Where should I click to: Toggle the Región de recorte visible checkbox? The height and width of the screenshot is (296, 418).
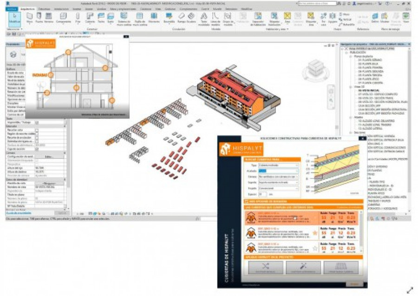(x=37, y=134)
